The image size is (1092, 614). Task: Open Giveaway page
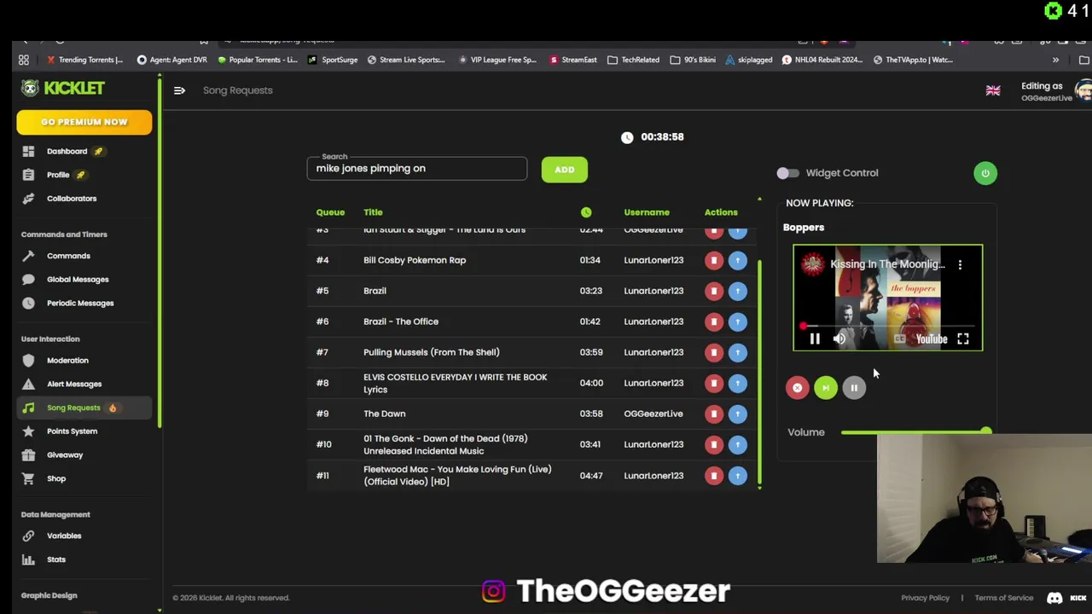(65, 455)
